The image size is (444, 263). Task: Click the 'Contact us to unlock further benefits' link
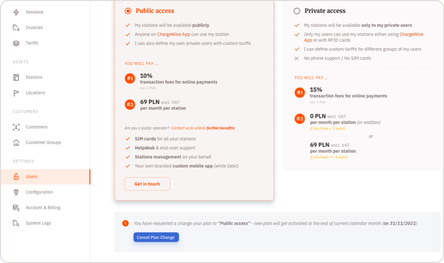point(203,128)
